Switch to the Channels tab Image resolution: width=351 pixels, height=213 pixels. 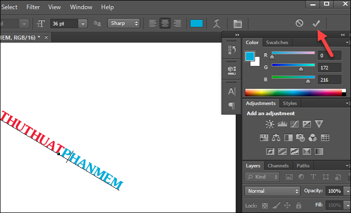pyautogui.click(x=278, y=166)
